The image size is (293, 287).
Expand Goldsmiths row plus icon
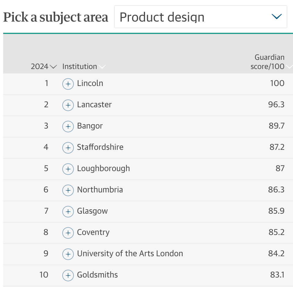point(68,275)
